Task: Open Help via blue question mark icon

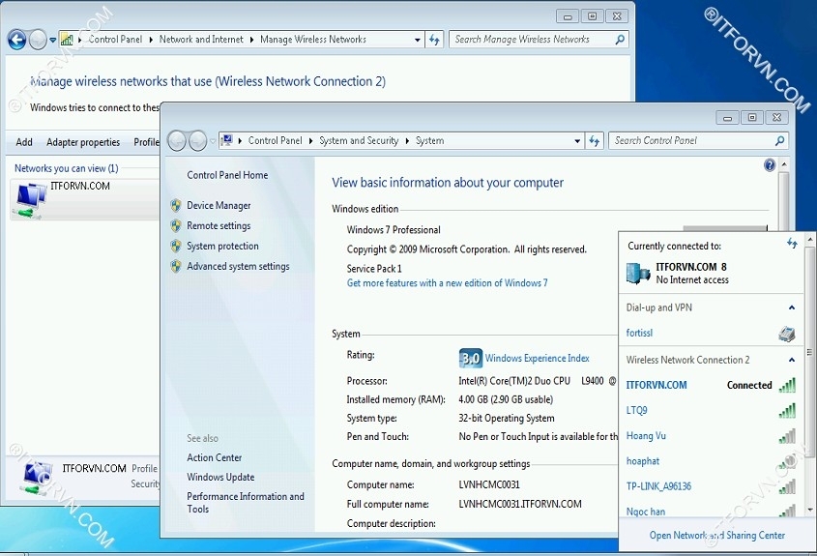Action: point(770,165)
